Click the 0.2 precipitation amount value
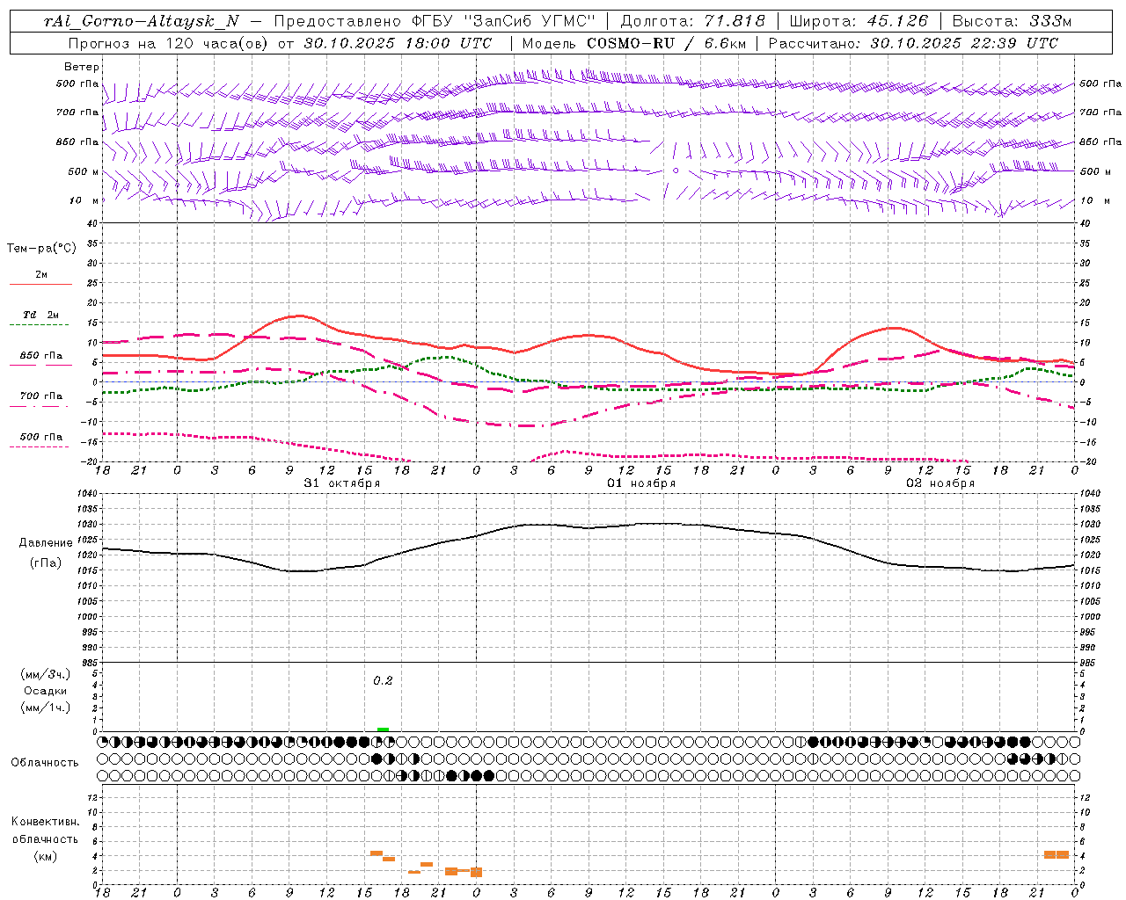 [383, 680]
